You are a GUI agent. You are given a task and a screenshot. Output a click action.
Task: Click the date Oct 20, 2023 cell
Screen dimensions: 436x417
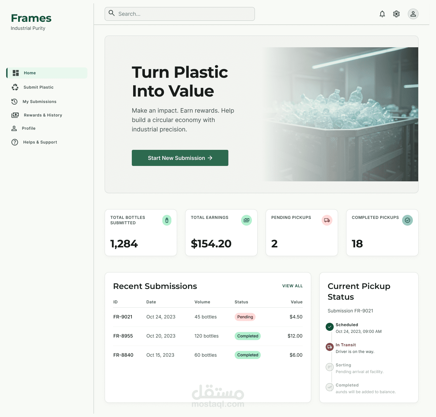click(x=161, y=336)
